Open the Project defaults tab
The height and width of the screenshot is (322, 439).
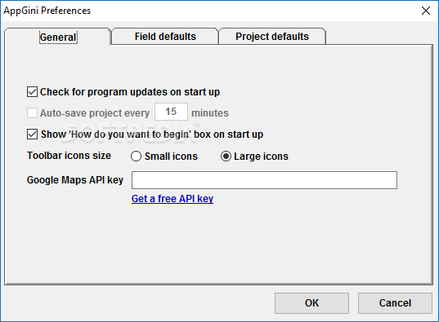[x=272, y=37]
